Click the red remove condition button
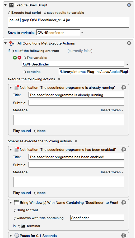This screenshot has width=135, height=238. pos(19,58)
